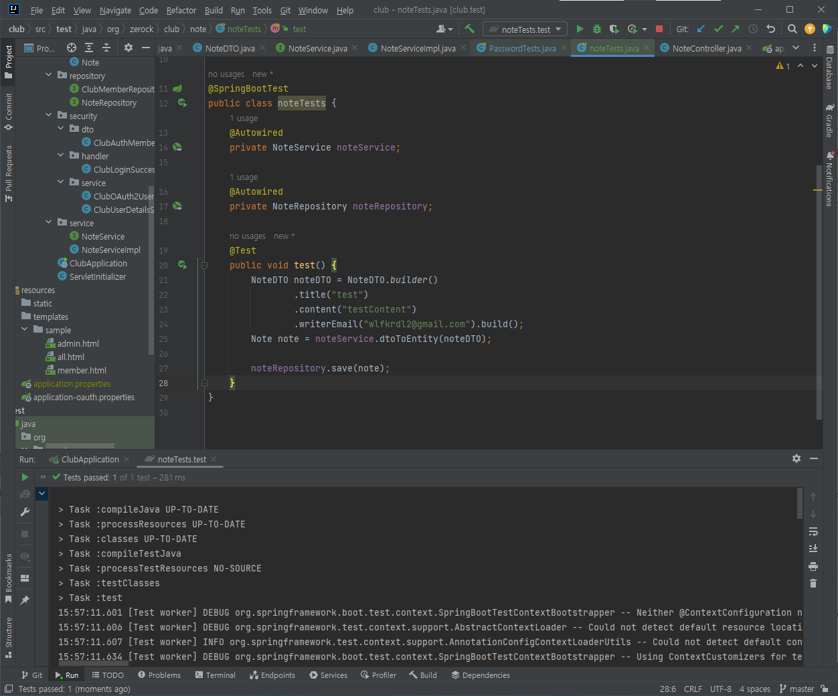Open the Problems tool window
The height and width of the screenshot is (696, 838).
159,675
